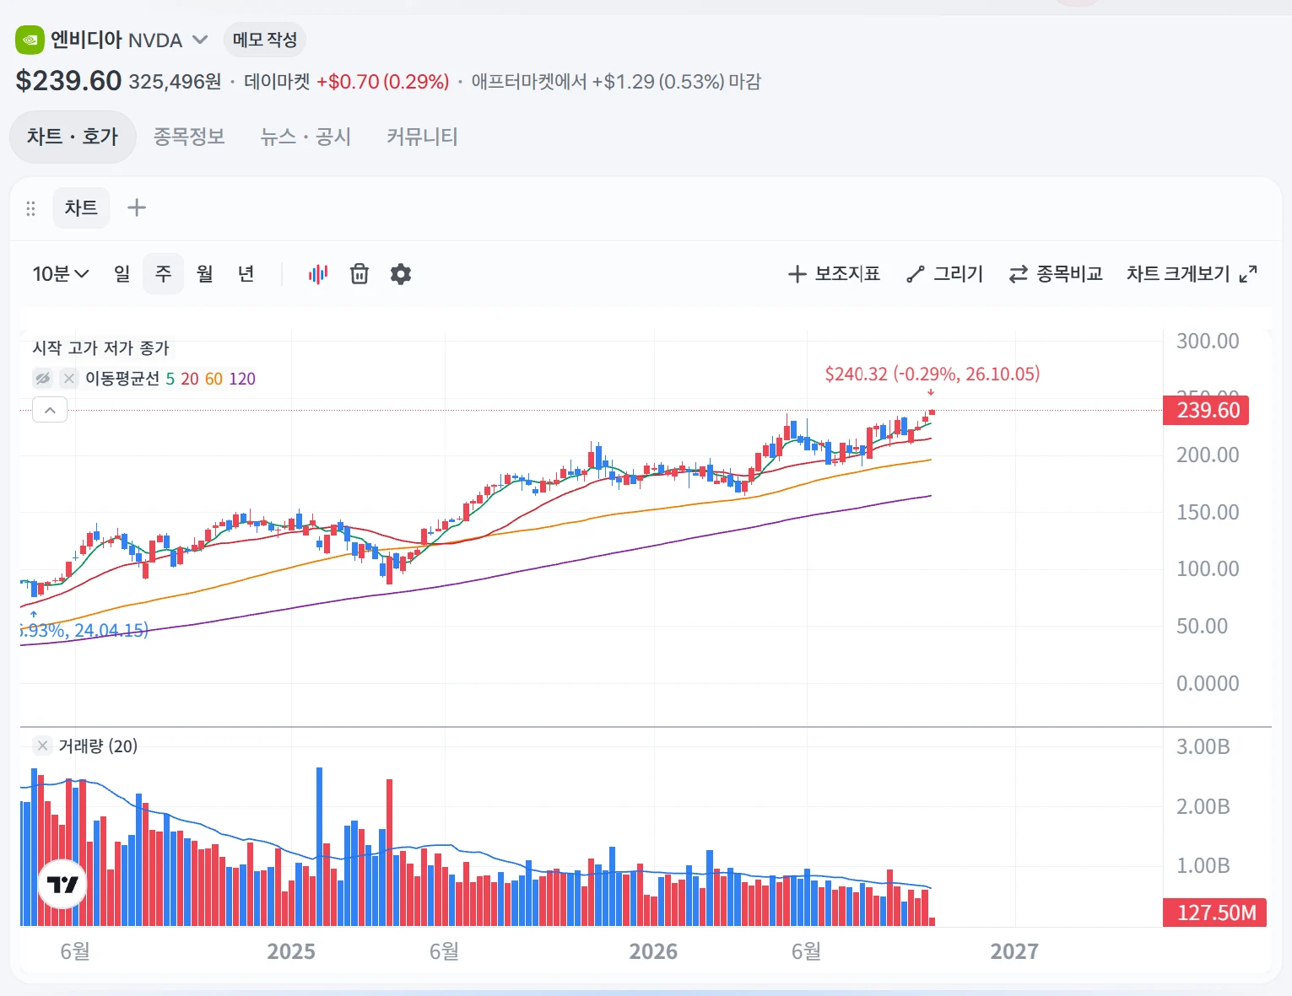Open the candlestick chart type icon

(318, 274)
